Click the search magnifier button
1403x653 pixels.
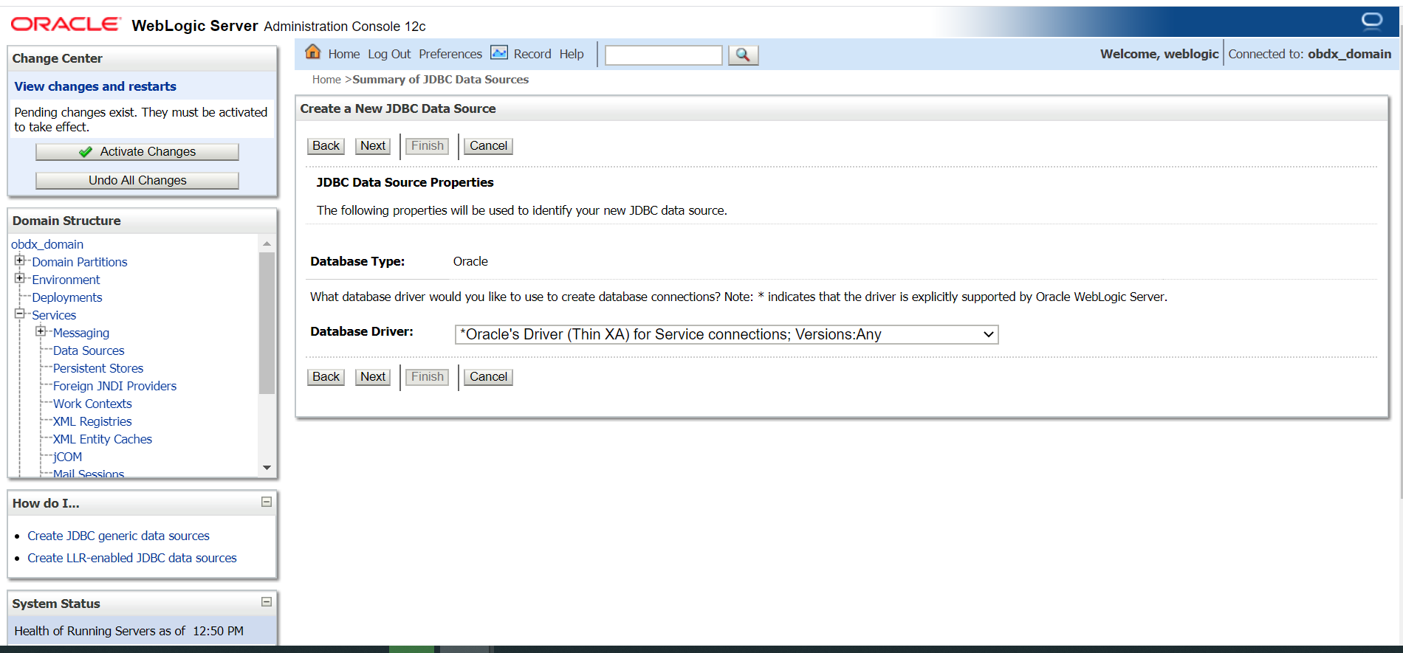coord(743,55)
